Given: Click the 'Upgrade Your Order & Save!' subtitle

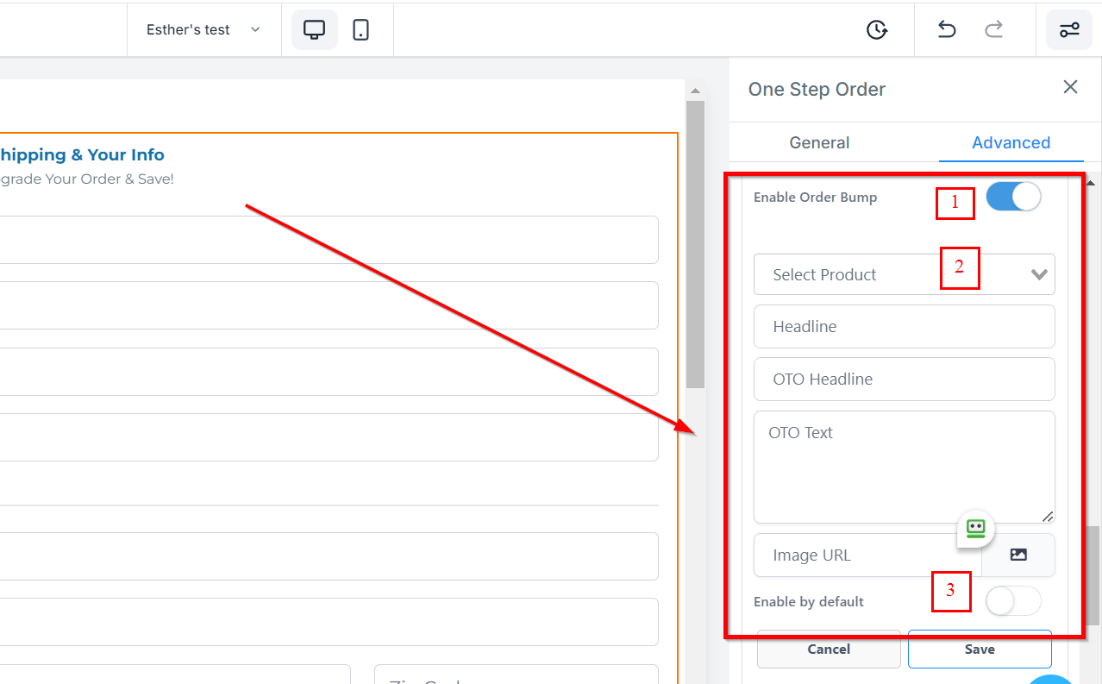Looking at the screenshot, I should [x=86, y=179].
